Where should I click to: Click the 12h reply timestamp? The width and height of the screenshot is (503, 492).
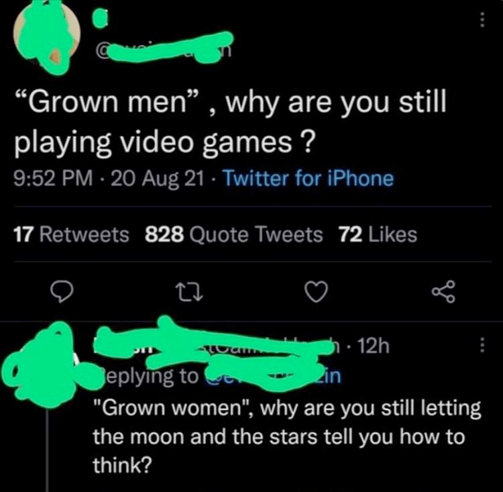pos(373,346)
